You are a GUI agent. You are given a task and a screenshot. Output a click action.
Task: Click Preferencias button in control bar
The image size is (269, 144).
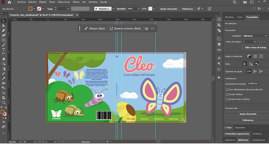[x=187, y=9]
